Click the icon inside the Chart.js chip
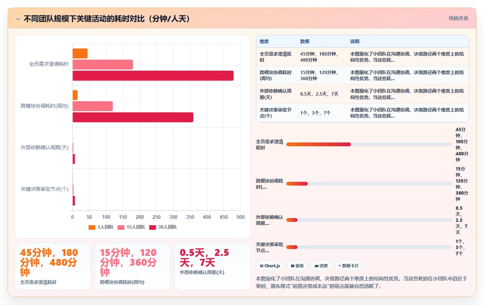Screen dimensions: 484x305 pos(262,266)
